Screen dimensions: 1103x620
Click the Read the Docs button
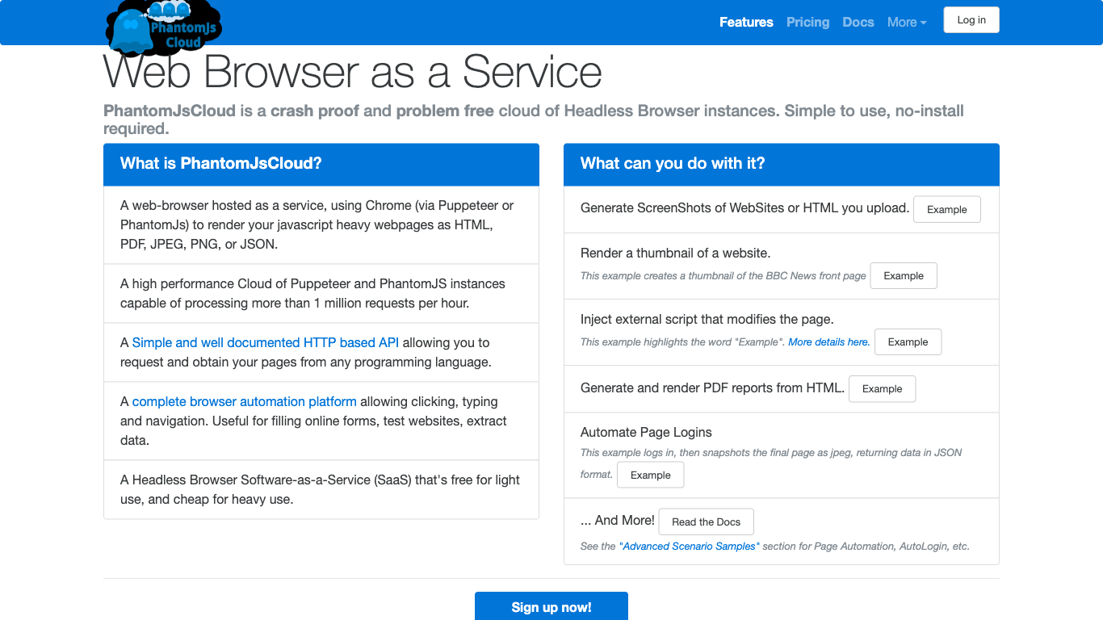(x=706, y=522)
